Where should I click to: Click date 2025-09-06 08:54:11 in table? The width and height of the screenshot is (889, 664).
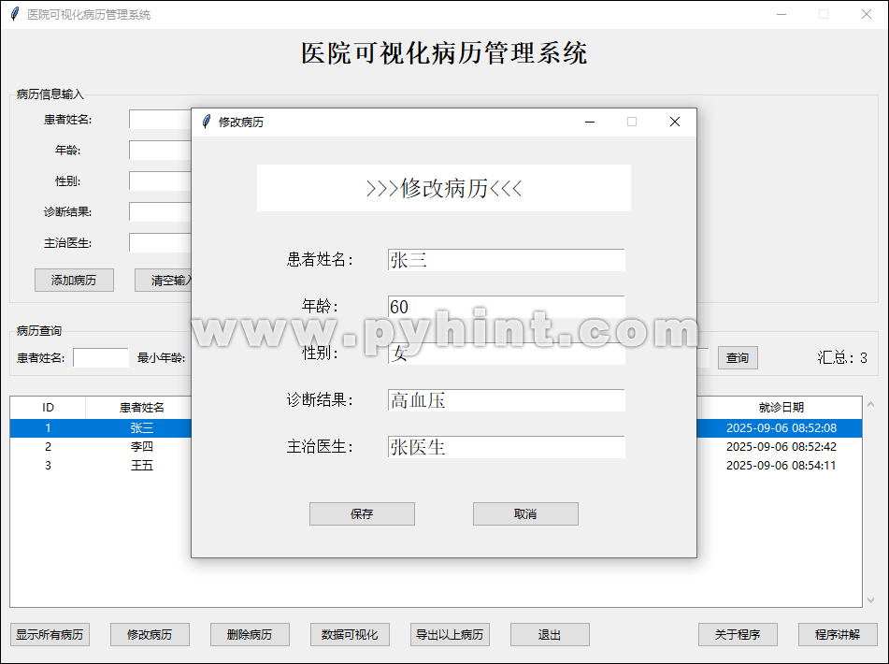click(x=781, y=466)
